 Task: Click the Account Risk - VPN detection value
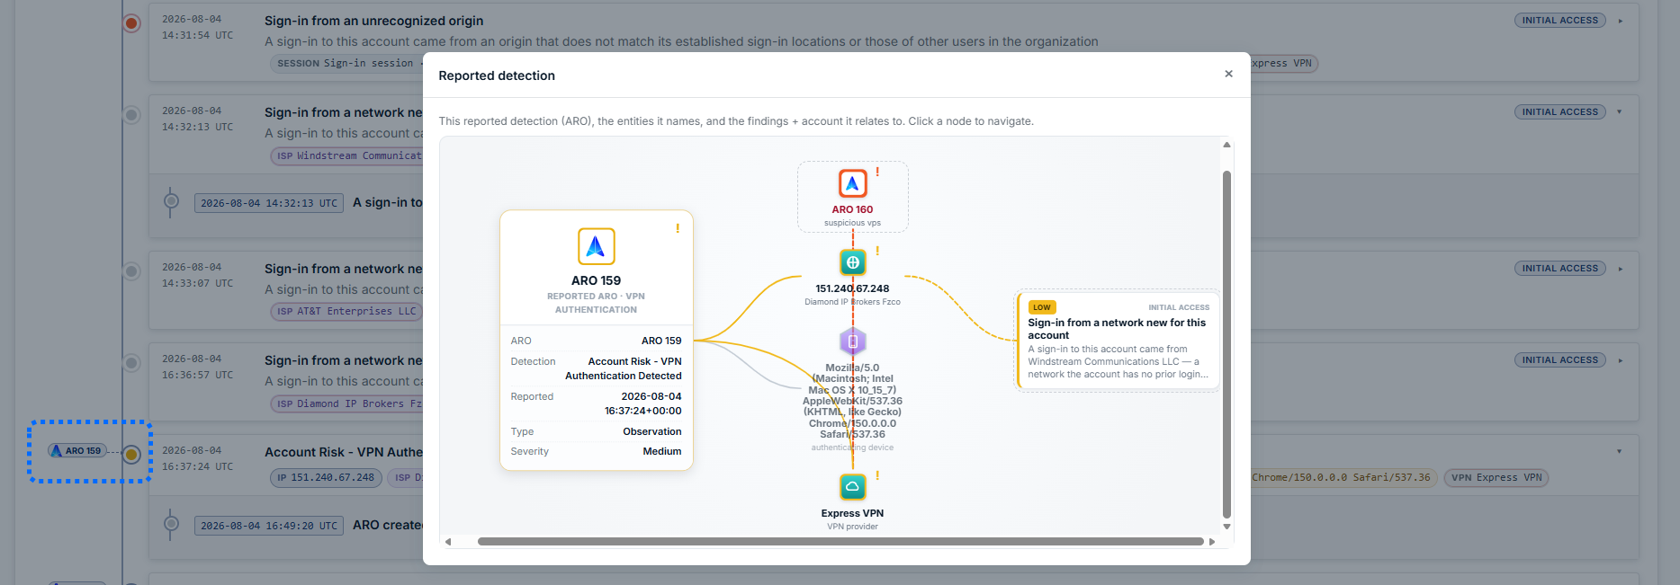(x=624, y=368)
